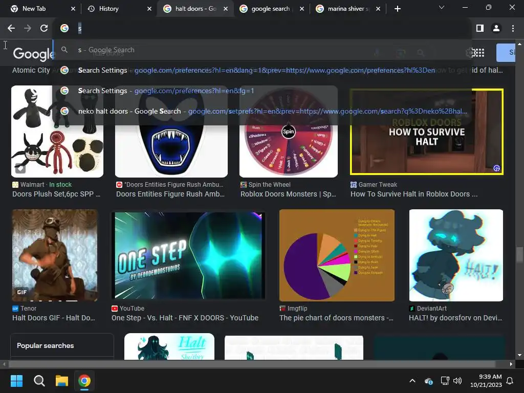Pick the 'neko halt doors - Google Search' suggestion
This screenshot has width=524, height=393.
[262, 111]
